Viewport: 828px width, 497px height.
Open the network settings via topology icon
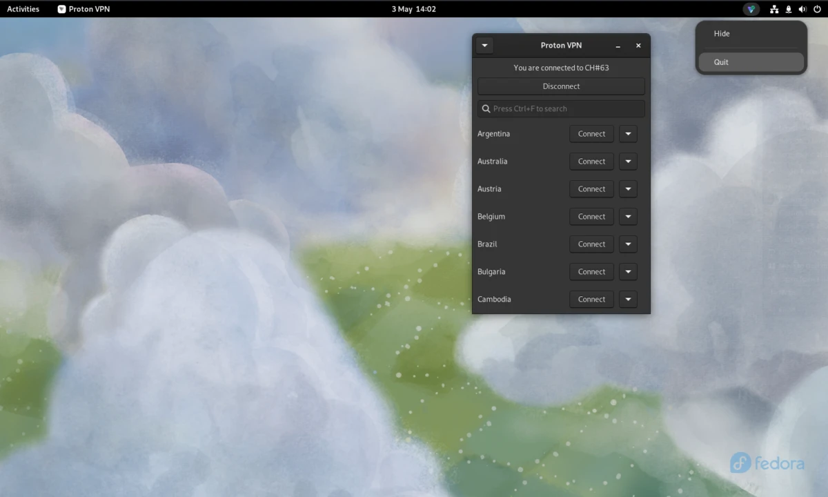click(773, 9)
